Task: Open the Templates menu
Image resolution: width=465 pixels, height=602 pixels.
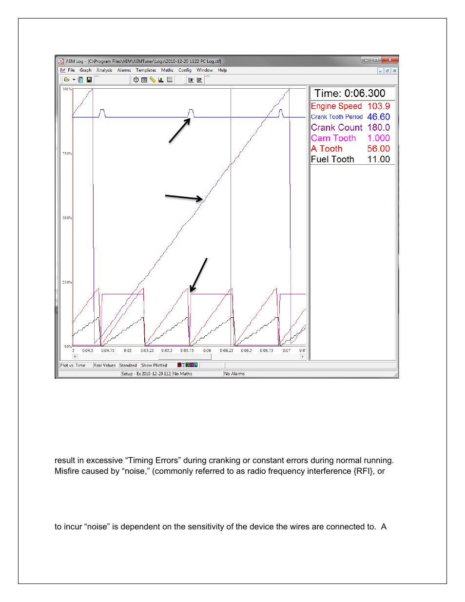Action: pos(146,70)
